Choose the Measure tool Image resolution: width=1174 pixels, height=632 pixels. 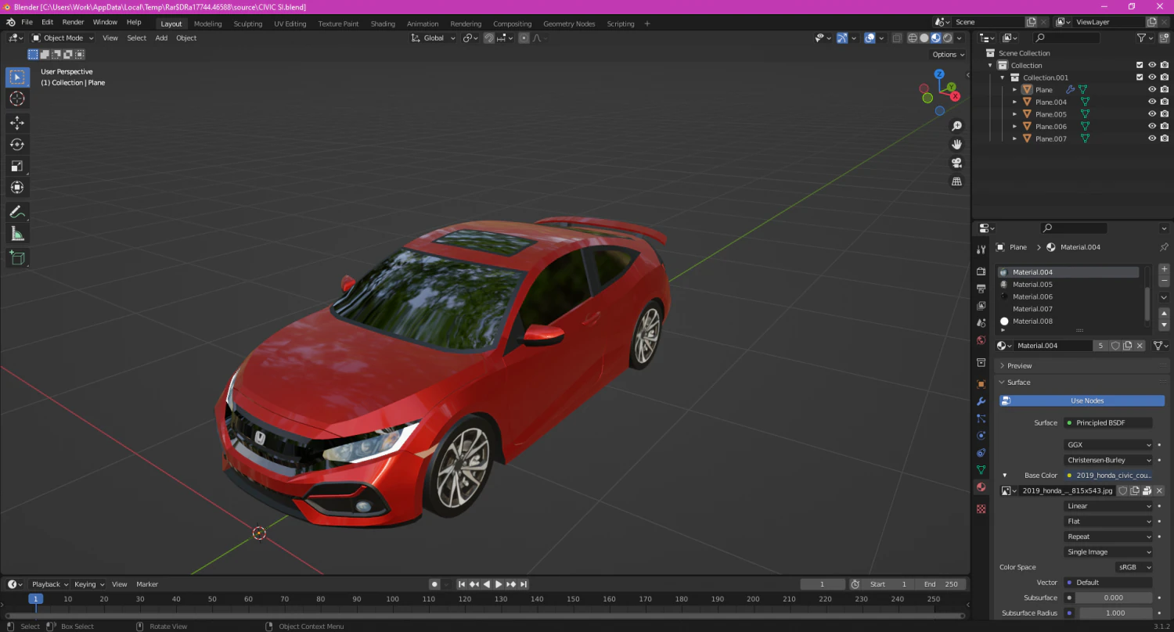tap(17, 233)
